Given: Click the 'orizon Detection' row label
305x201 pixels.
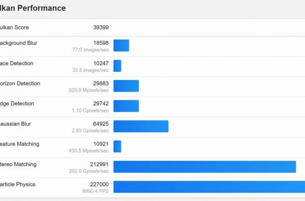Looking at the screenshot, I should (20, 83).
